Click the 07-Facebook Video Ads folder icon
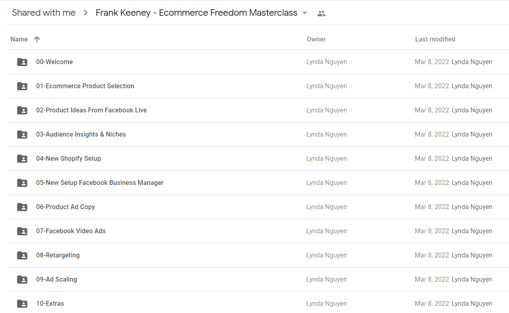Viewport: 509px width, 313px height. (22, 231)
